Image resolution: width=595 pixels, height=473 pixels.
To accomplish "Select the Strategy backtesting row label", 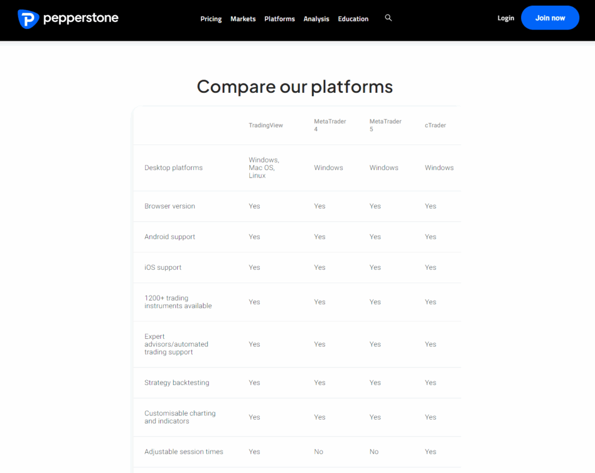I will click(177, 382).
